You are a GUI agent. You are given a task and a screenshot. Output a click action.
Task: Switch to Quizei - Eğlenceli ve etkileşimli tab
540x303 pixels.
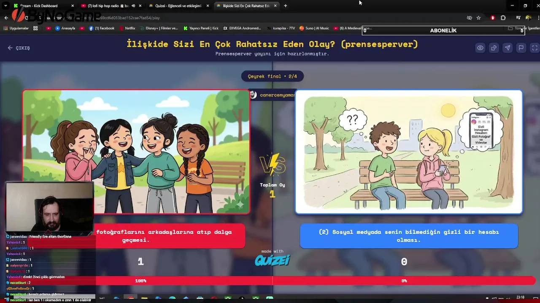click(178, 6)
